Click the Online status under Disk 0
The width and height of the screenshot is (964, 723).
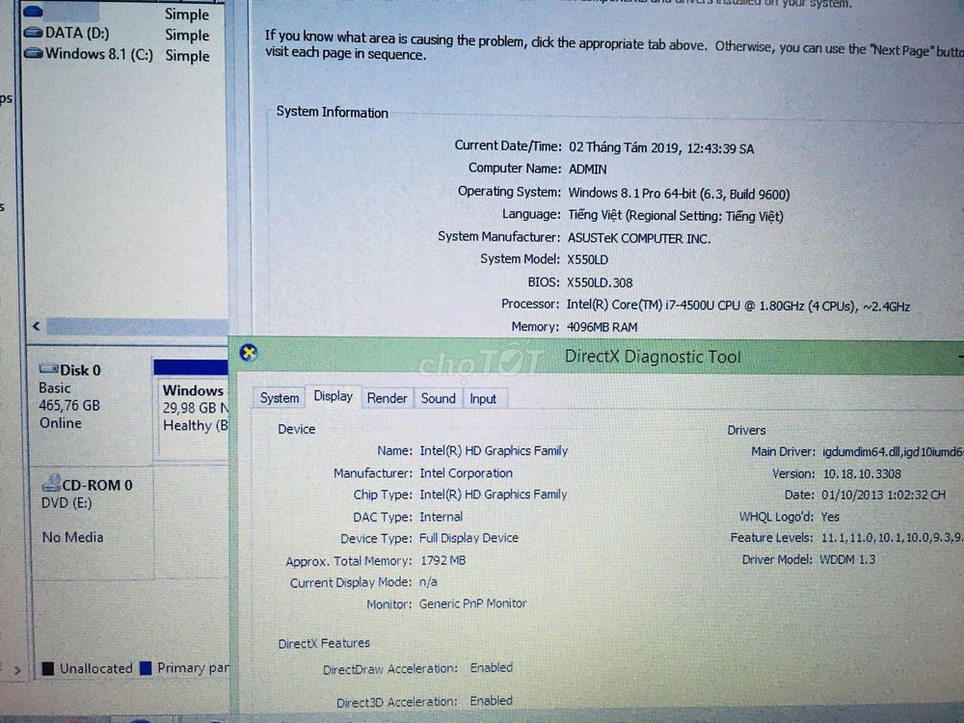60,423
